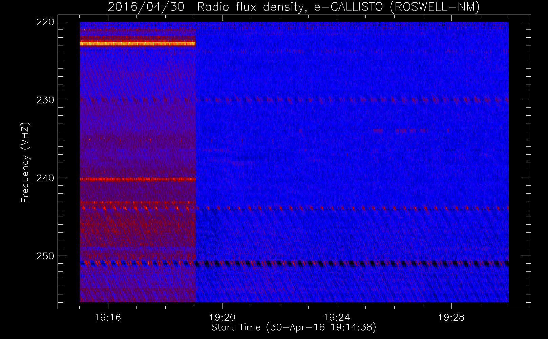Click the 250 frequency tick label
Screen dimensions: 548x339
click(45, 256)
